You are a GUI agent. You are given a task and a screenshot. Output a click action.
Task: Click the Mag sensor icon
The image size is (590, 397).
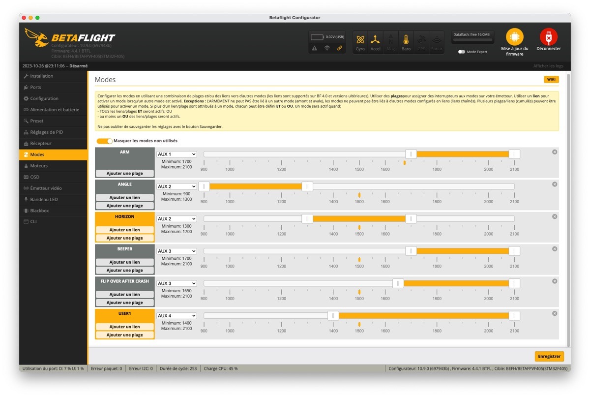pos(391,42)
